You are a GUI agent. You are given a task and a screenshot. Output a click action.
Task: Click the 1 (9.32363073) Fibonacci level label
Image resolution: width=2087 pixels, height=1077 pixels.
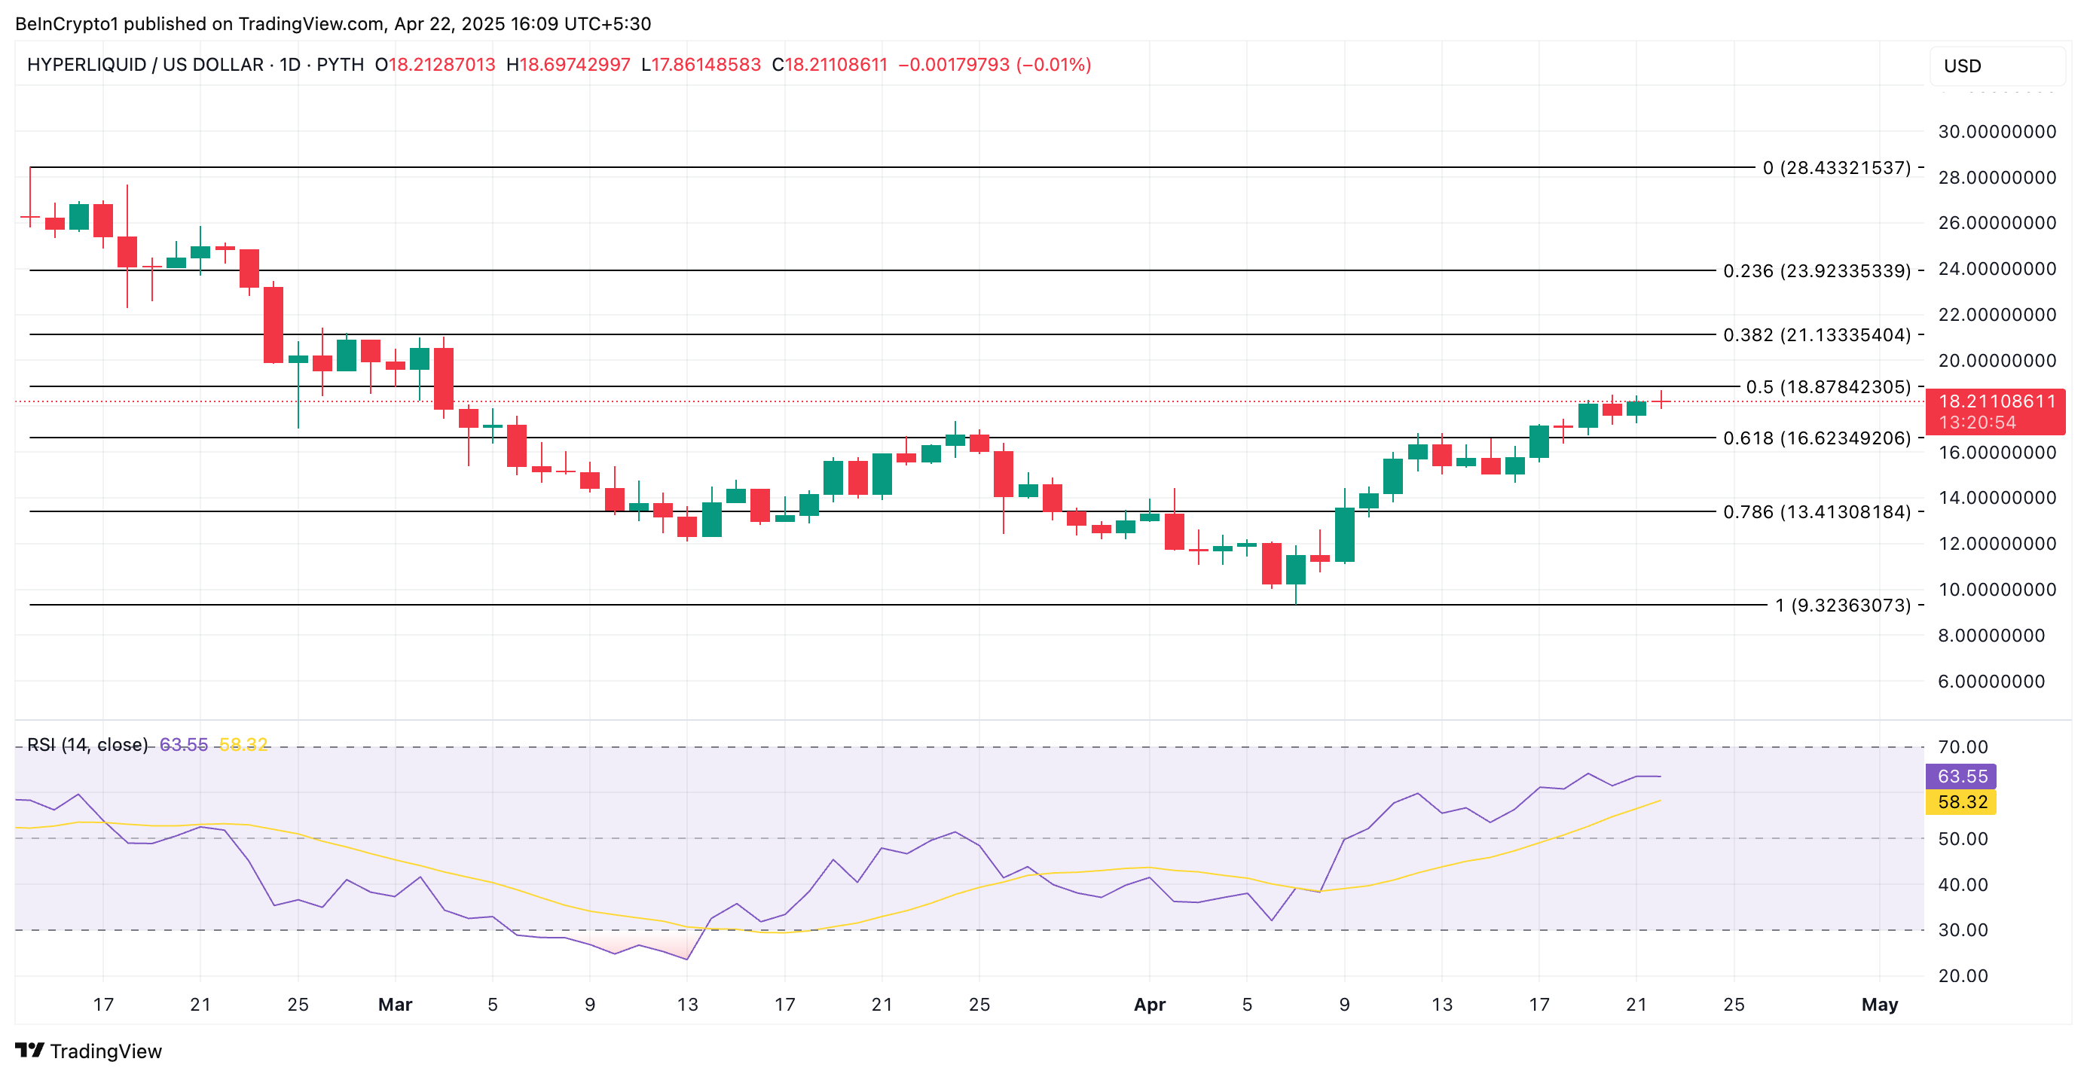[1842, 605]
